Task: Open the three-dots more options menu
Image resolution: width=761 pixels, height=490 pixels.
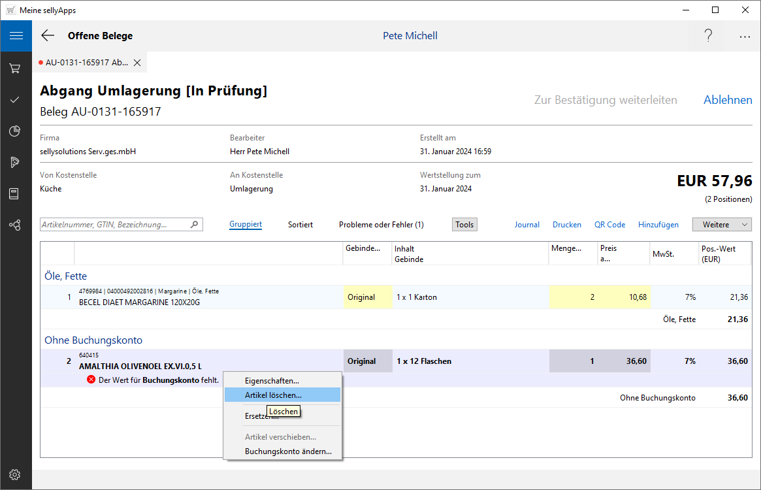Action: [745, 37]
